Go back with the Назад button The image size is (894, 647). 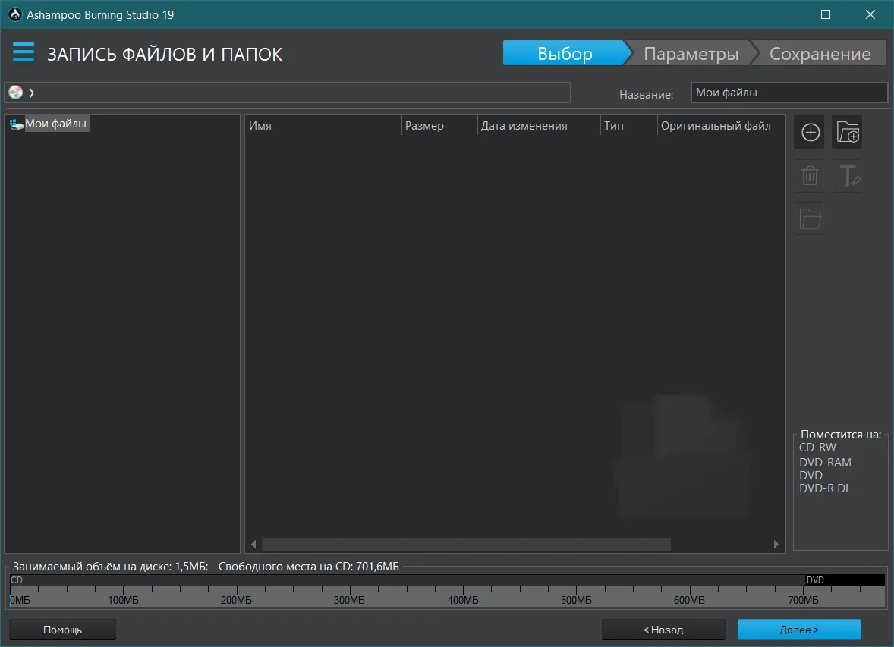click(663, 630)
